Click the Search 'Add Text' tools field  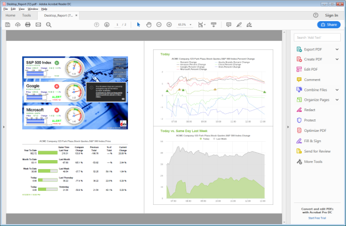317,37
